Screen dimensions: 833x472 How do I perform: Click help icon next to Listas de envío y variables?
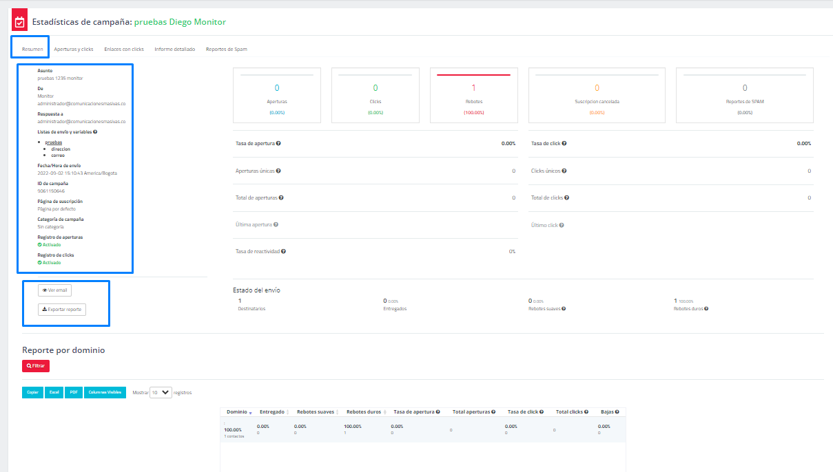pyautogui.click(x=95, y=131)
